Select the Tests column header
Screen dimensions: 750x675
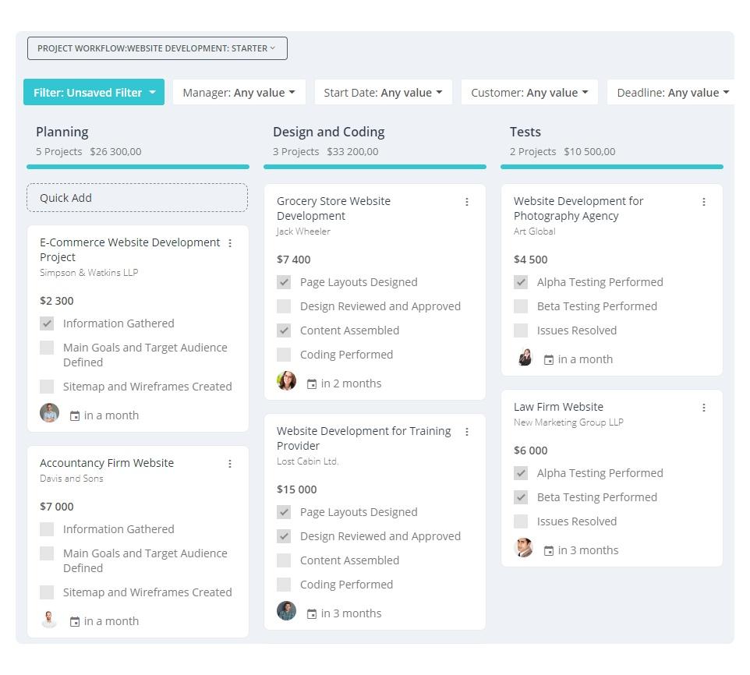click(525, 132)
